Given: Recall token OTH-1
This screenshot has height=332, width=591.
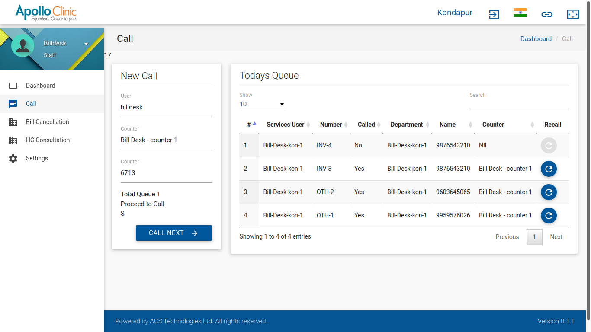Looking at the screenshot, I should (549, 216).
